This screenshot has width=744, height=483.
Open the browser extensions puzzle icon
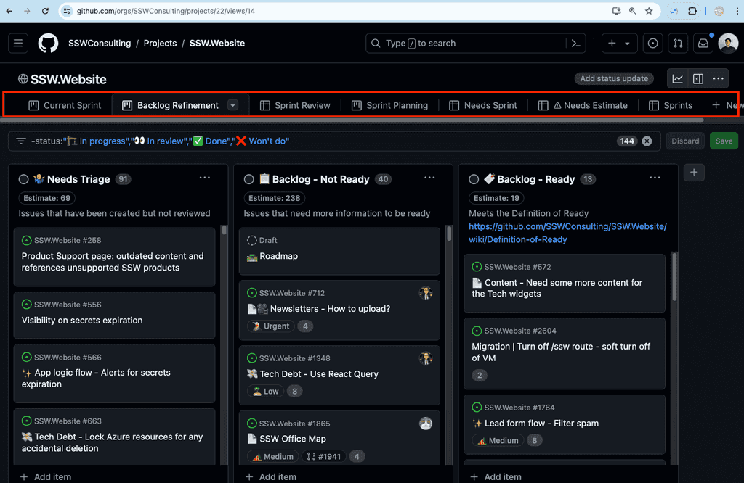pos(692,11)
